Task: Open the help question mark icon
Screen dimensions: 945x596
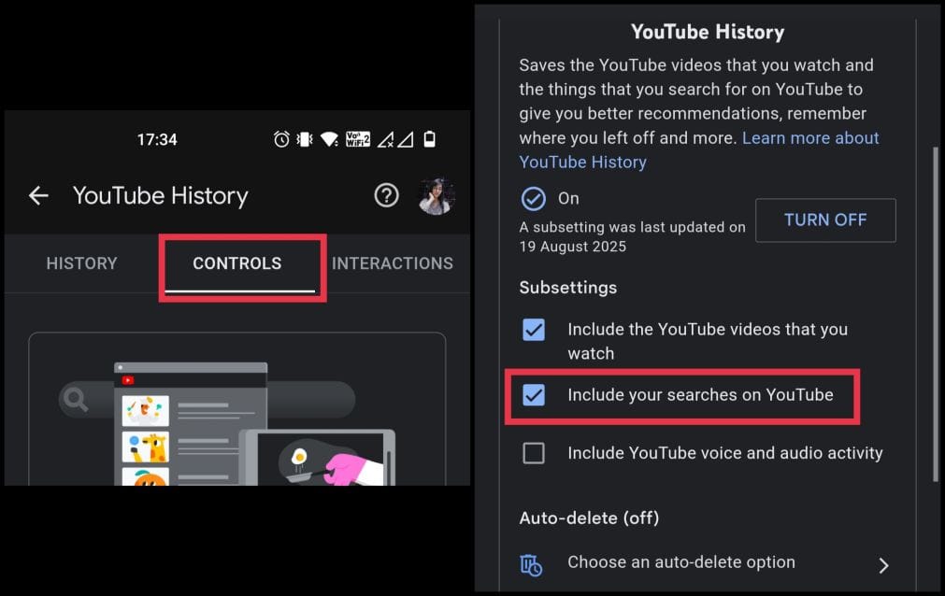Action: coord(386,195)
